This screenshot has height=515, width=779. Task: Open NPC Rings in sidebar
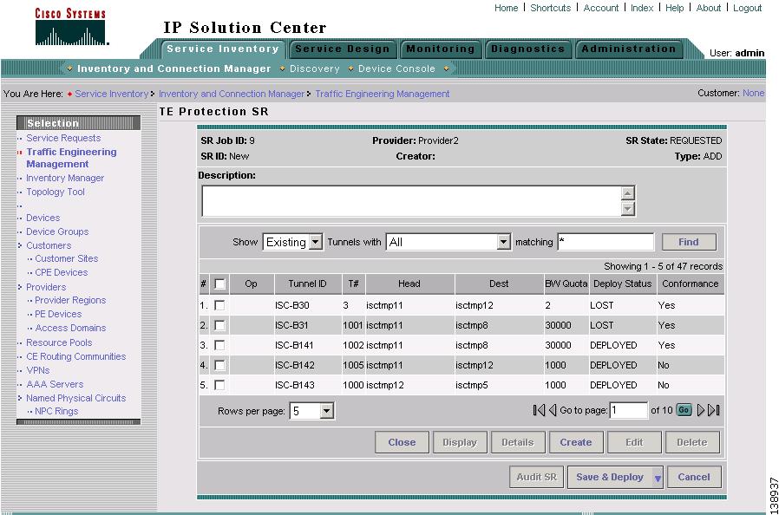(x=56, y=411)
